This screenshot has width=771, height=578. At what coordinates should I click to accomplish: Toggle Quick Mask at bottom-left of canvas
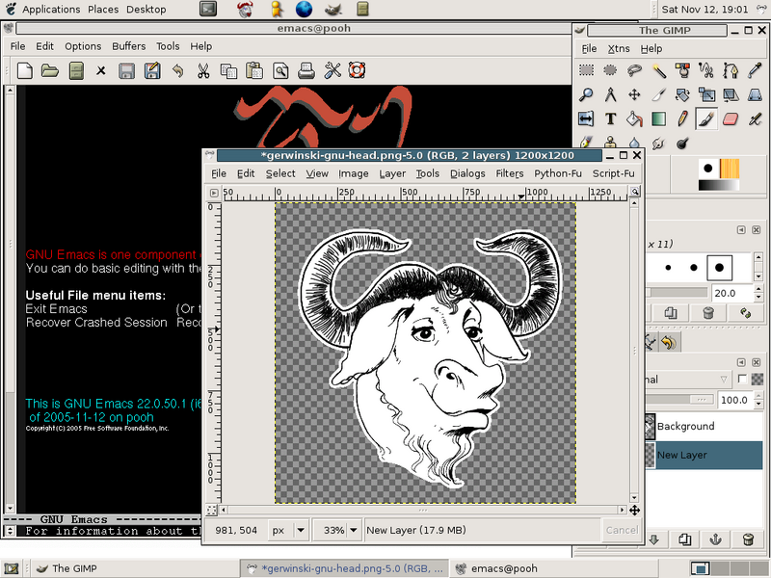[210, 509]
